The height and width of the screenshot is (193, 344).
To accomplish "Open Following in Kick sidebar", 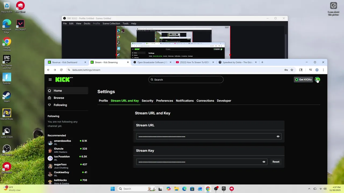I will [x=67, y=105].
